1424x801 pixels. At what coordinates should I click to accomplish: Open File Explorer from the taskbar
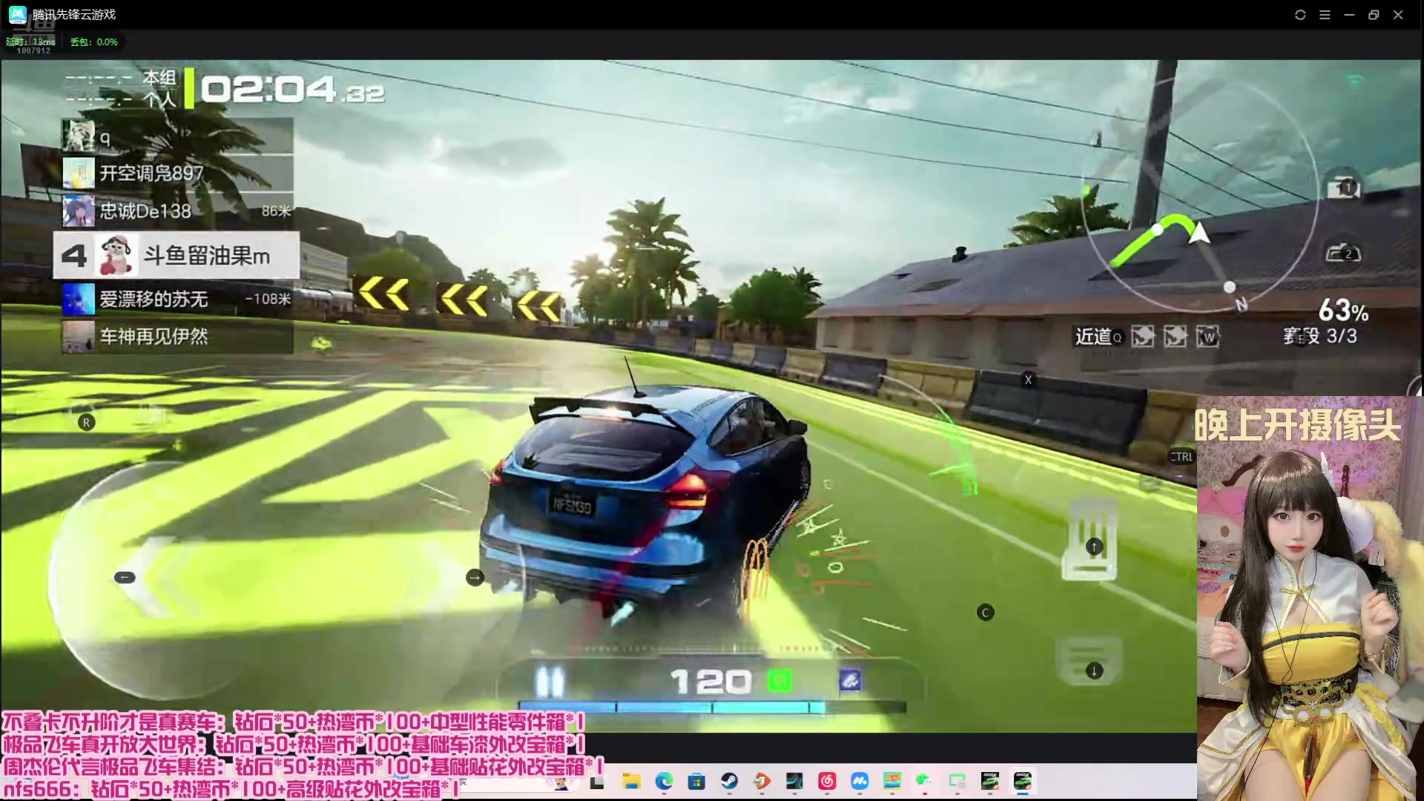click(631, 781)
